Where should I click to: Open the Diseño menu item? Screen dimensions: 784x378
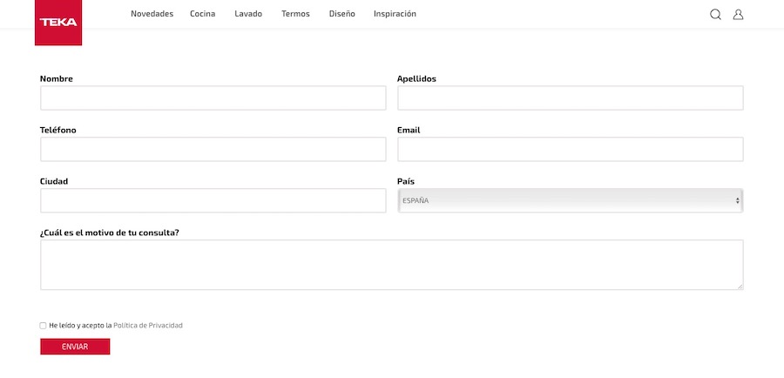point(341,14)
